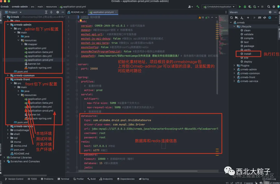The width and height of the screenshot is (280, 184).
Task: Start debugging with the green bug icon
Action: tap(245, 6)
